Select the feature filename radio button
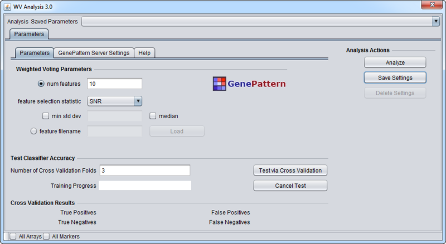 [x=33, y=131]
